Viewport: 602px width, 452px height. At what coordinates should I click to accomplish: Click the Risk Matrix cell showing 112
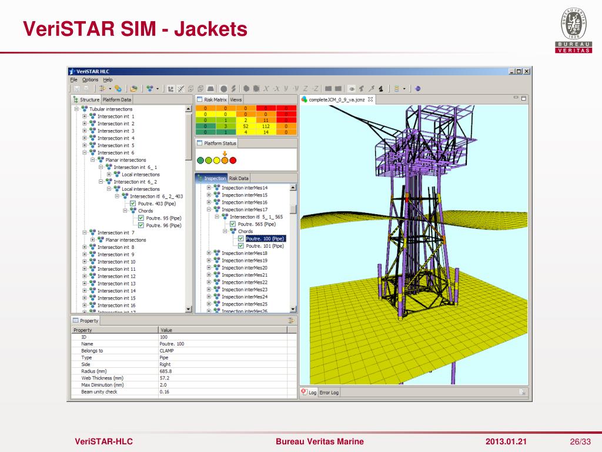[x=266, y=126]
